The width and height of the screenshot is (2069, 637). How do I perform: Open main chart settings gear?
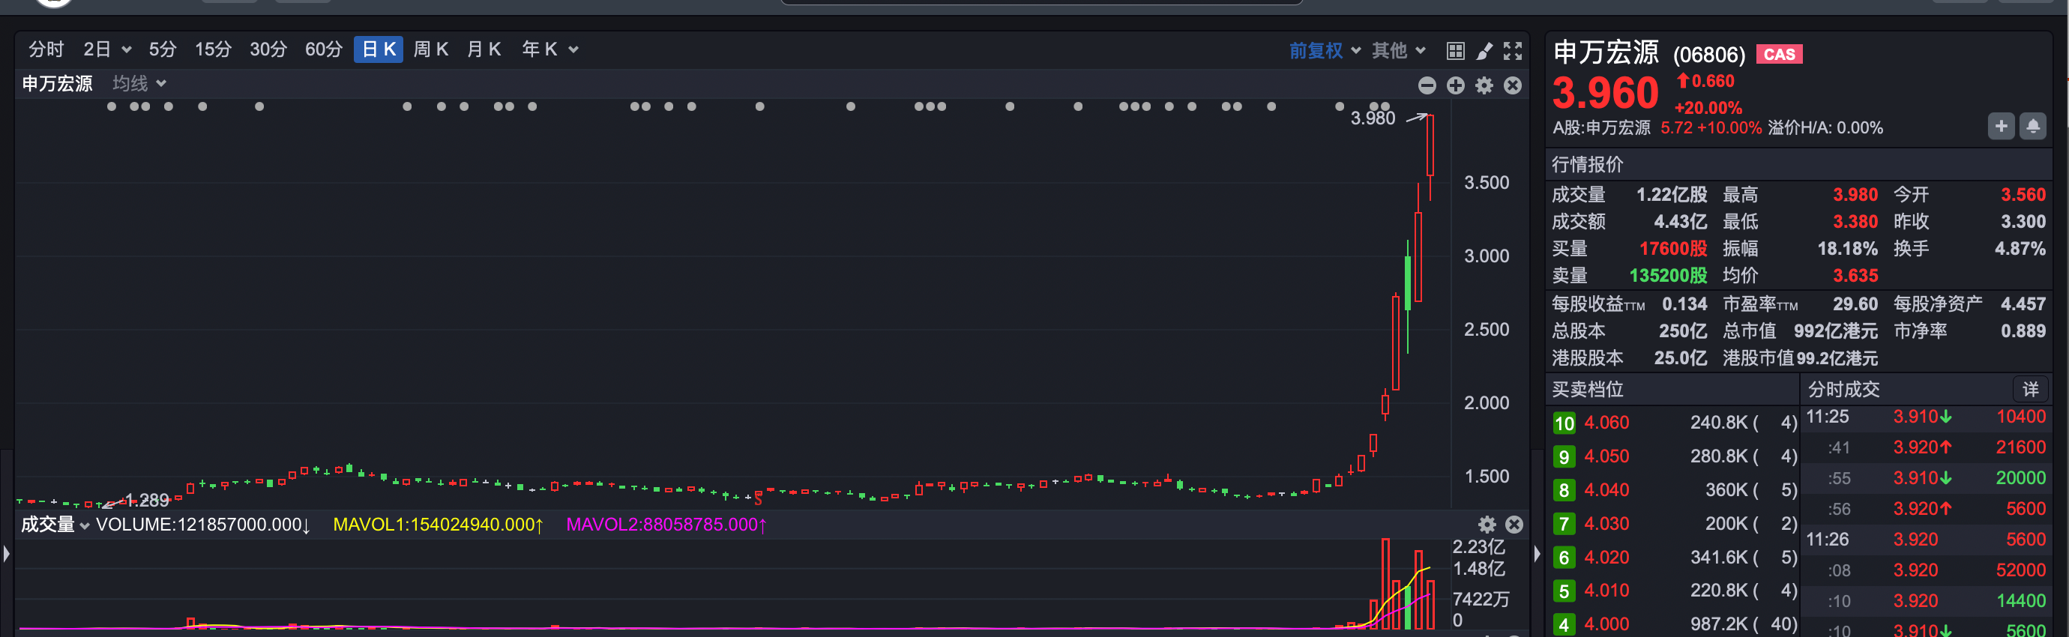point(1484,85)
